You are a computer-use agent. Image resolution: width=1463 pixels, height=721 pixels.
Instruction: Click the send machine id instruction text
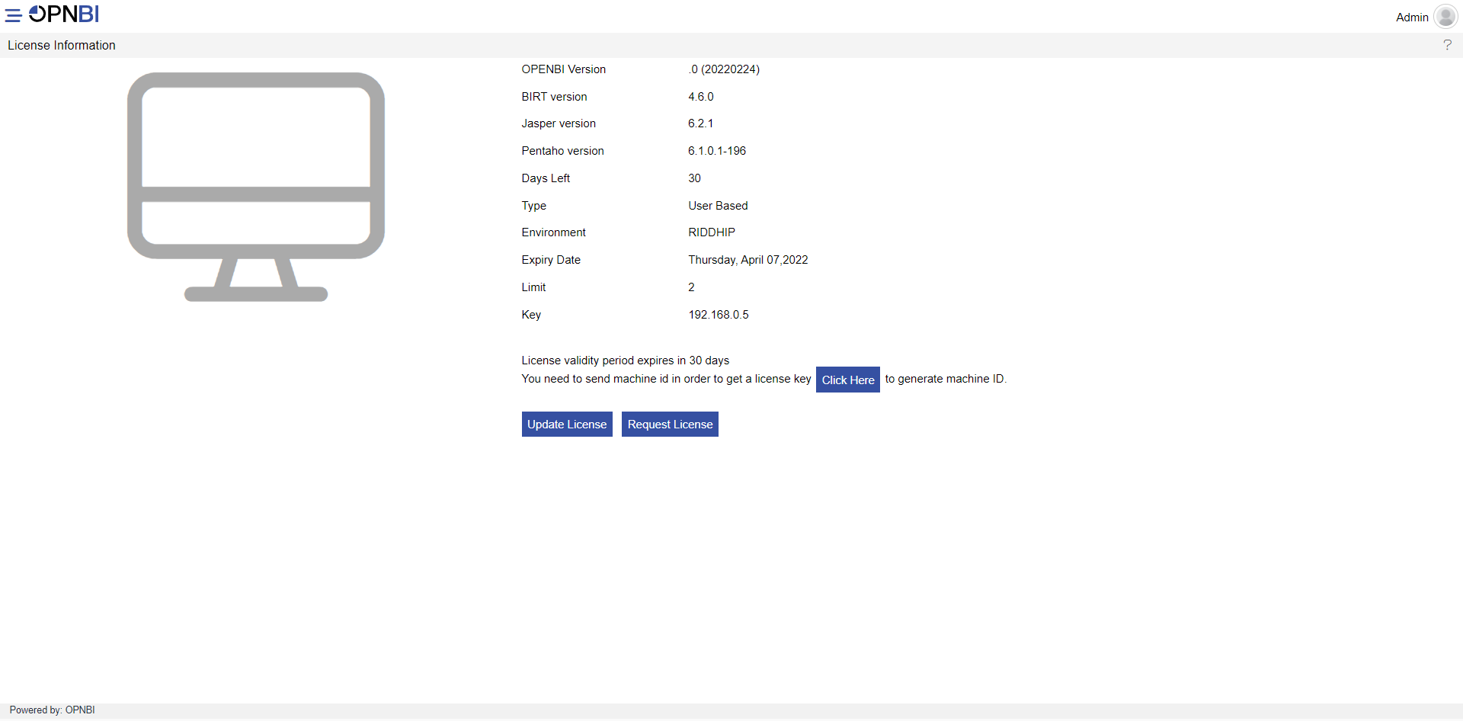(667, 379)
